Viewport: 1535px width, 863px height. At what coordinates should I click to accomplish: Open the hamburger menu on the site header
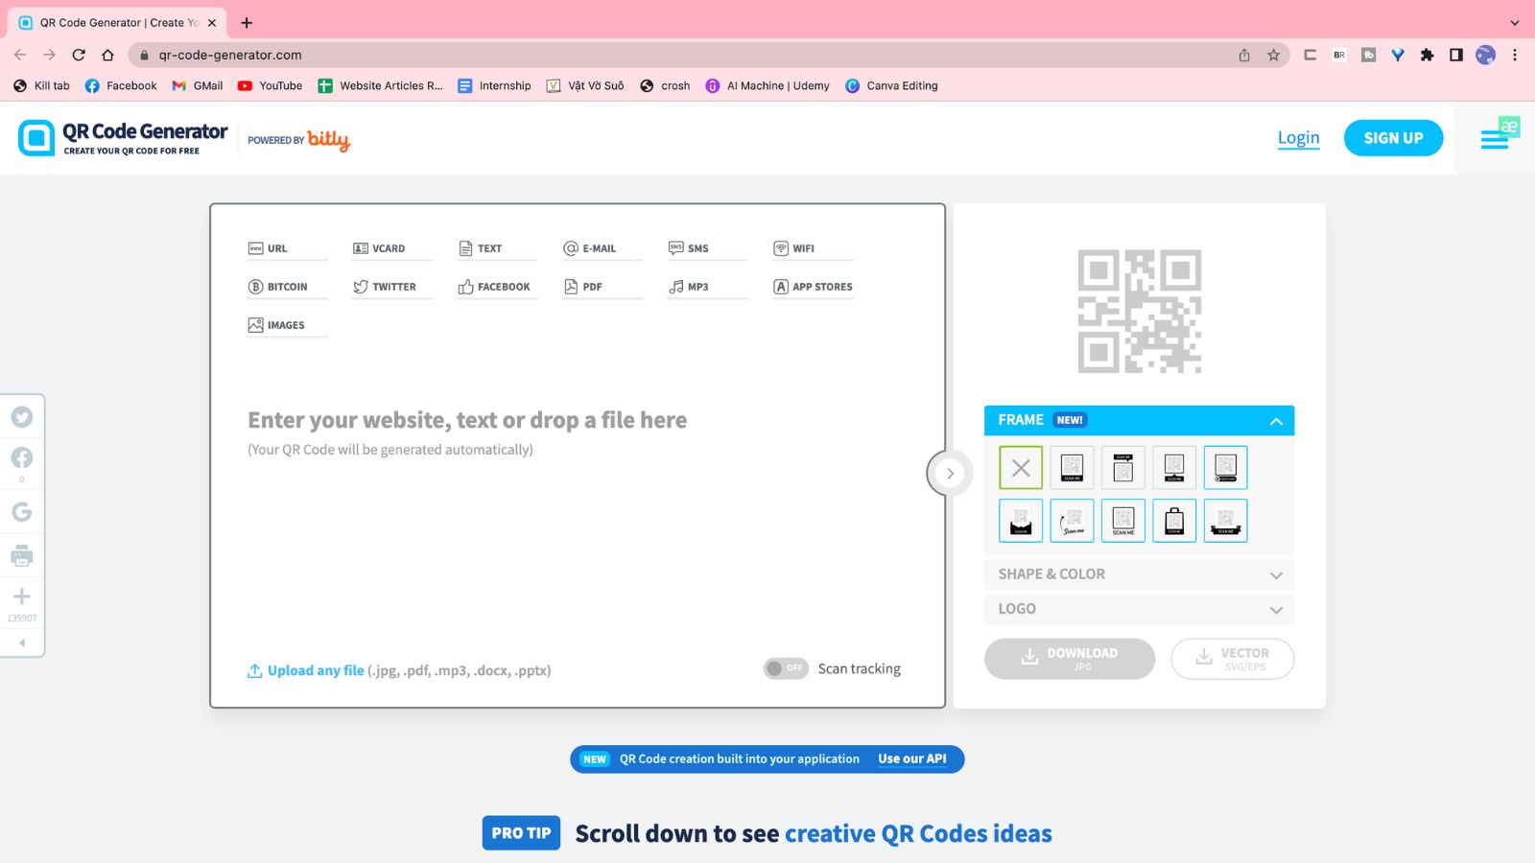pos(1494,140)
